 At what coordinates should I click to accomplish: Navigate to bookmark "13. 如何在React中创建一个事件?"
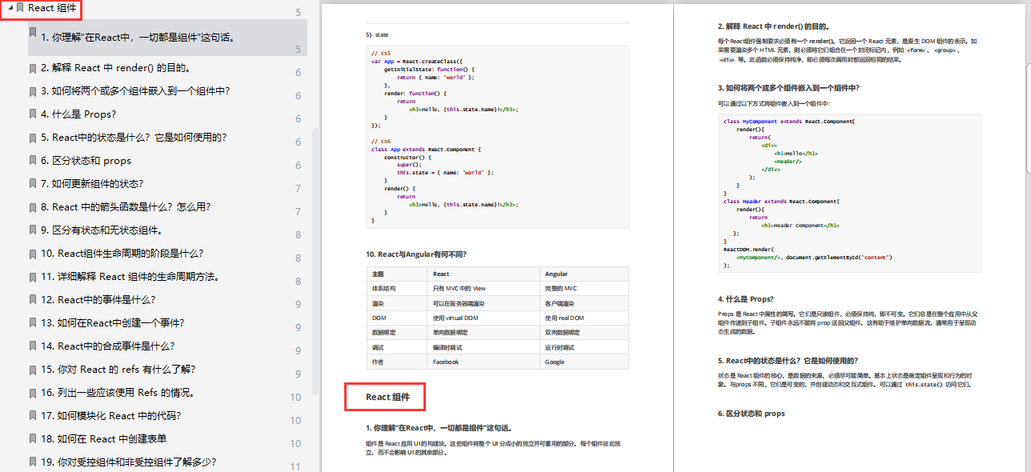click(113, 323)
